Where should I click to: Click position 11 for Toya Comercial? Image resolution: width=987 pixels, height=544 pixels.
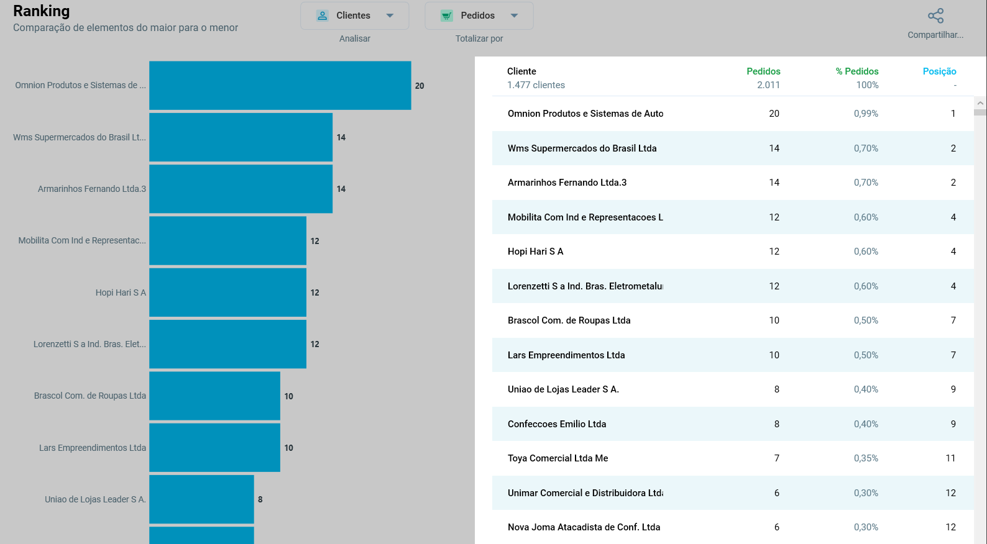[950, 458]
